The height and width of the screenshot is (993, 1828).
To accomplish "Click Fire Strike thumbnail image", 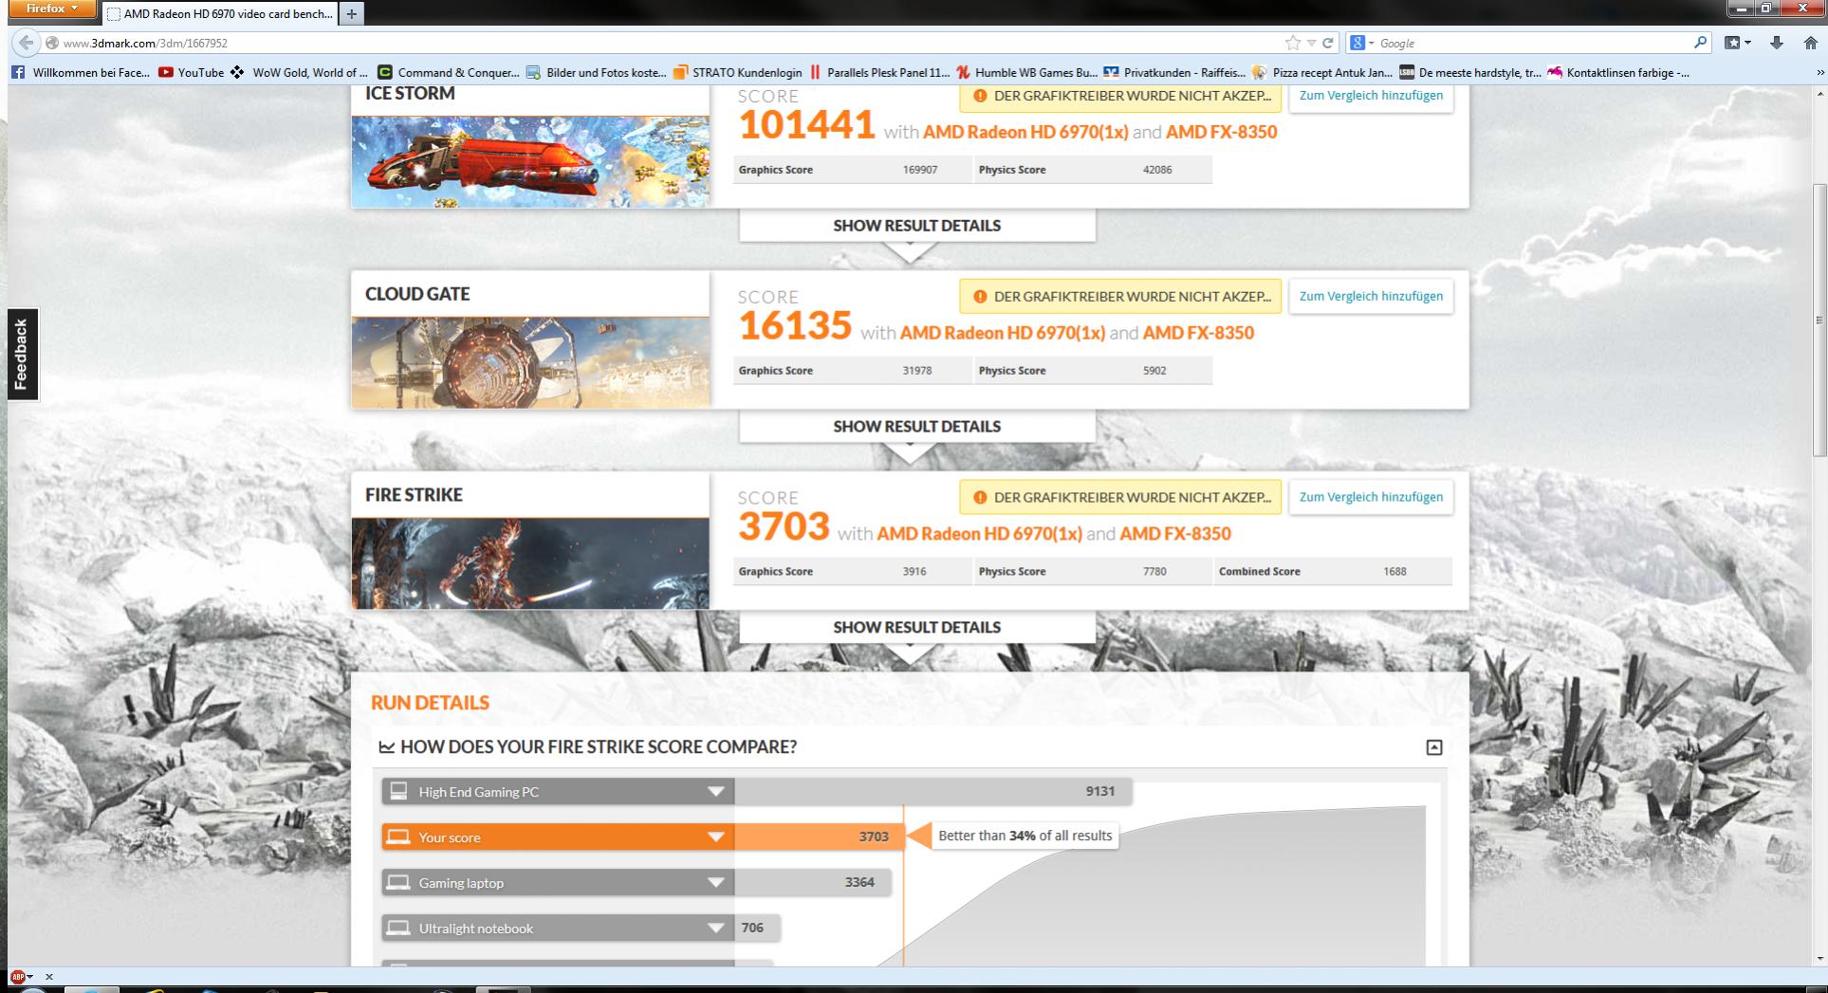I will [530, 563].
